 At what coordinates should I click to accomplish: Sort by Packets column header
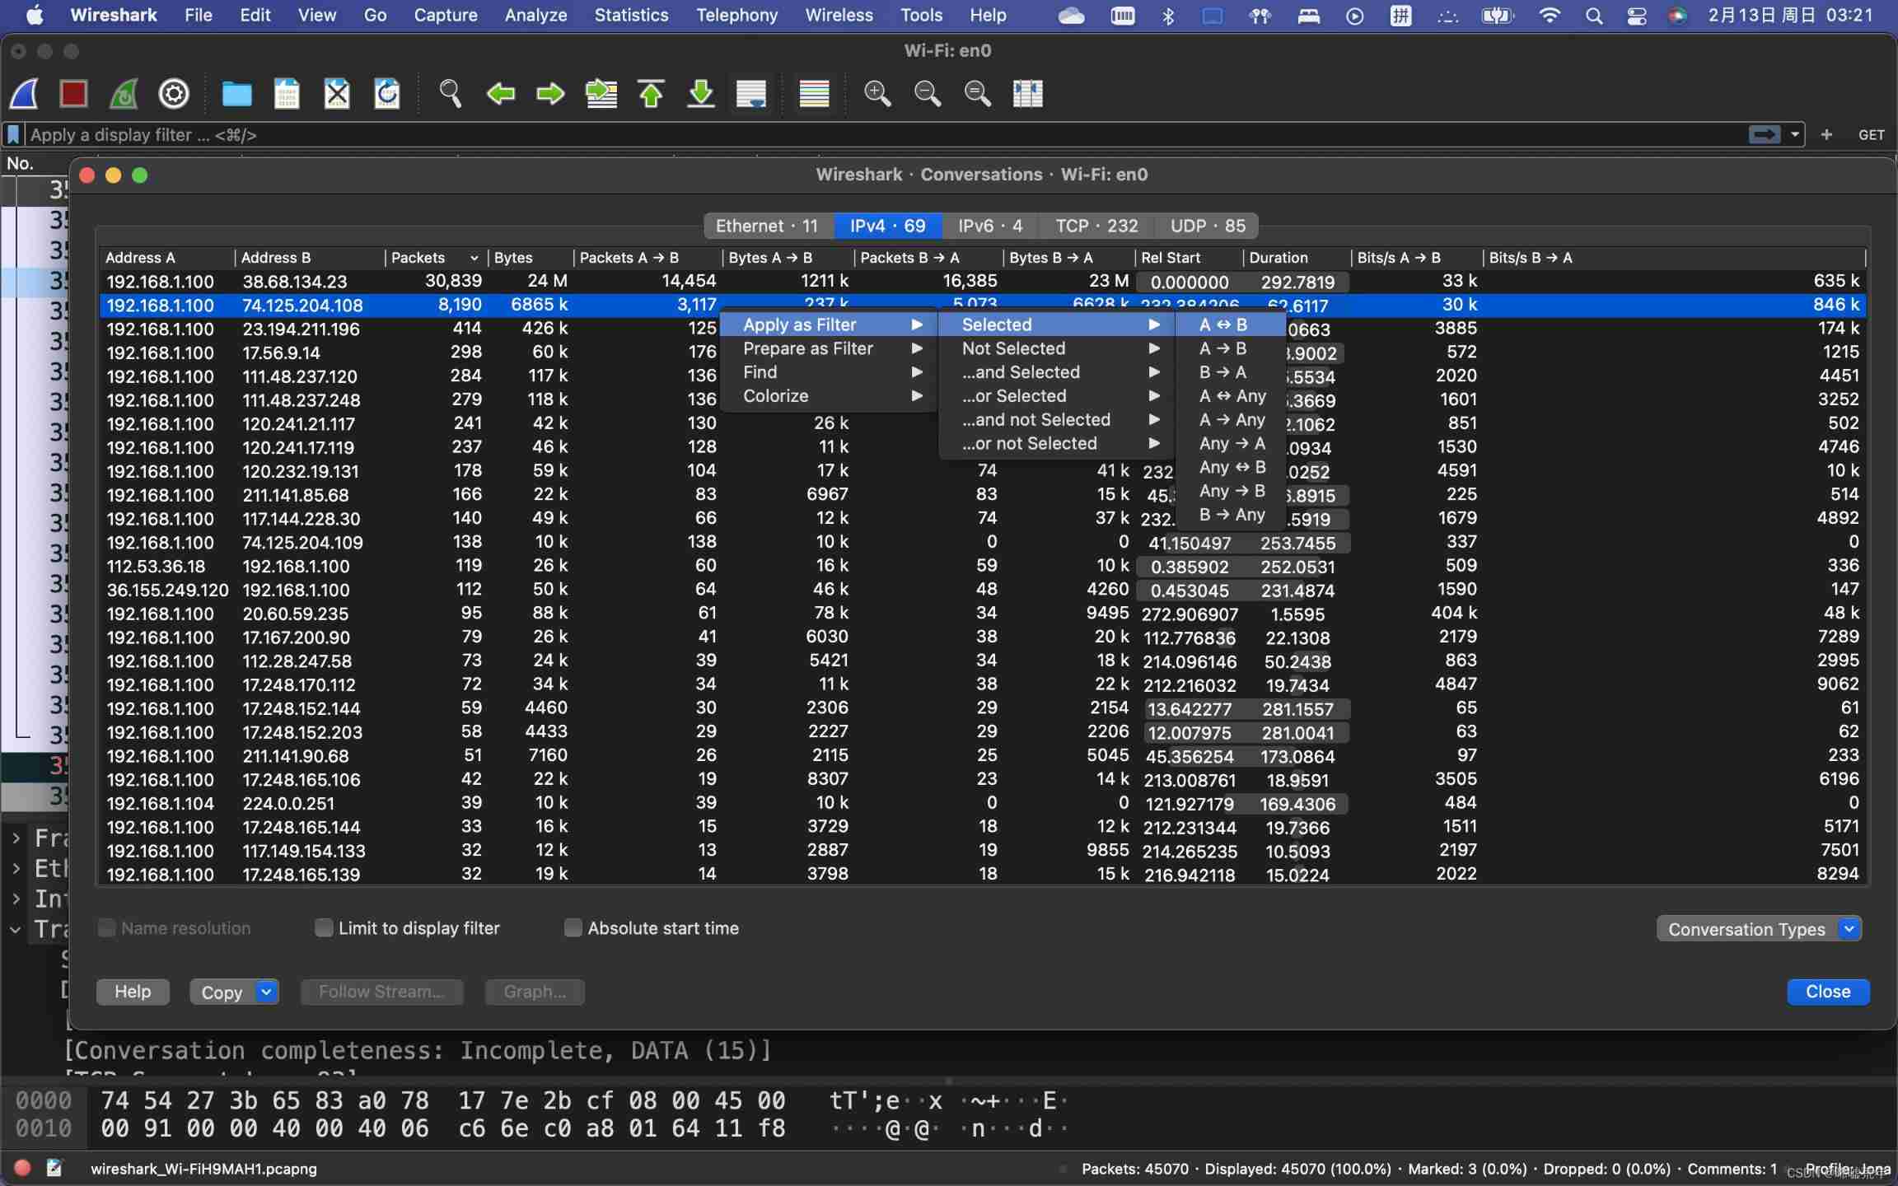coord(435,258)
